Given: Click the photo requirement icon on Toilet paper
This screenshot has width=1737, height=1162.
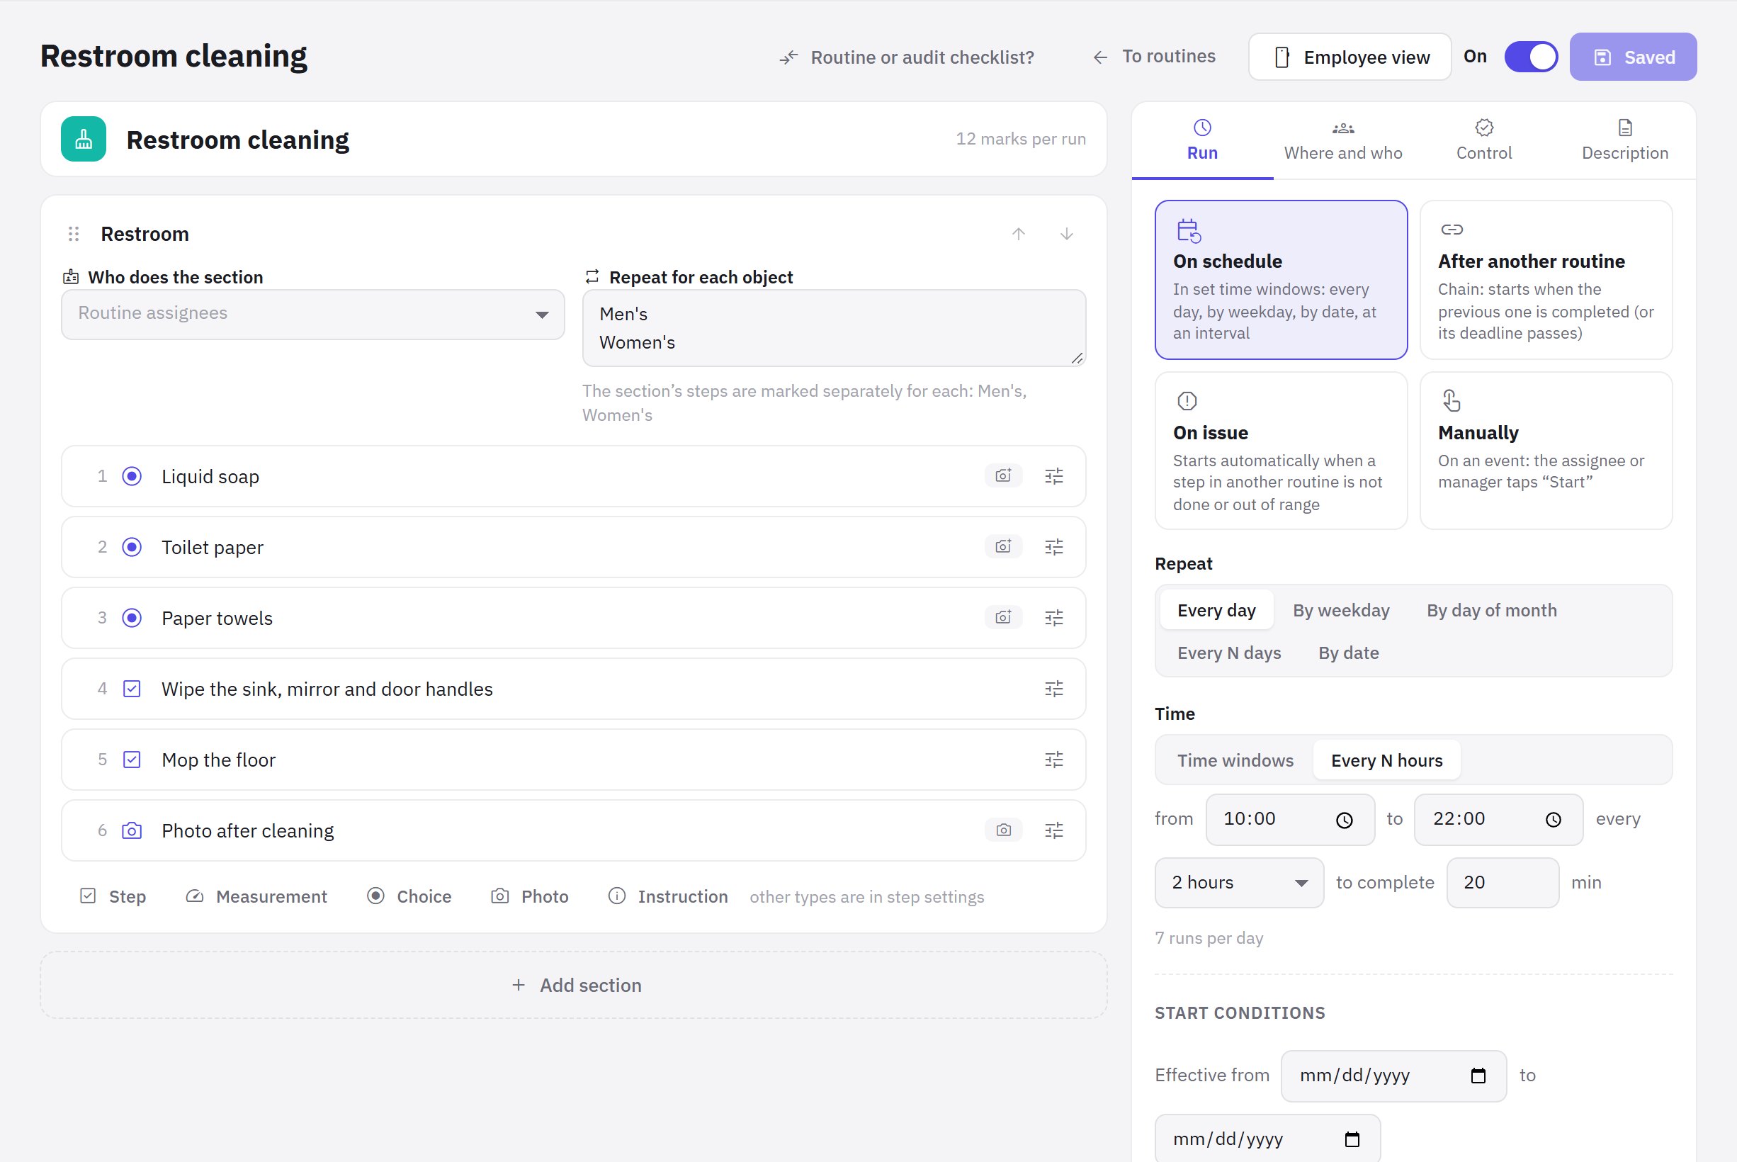Looking at the screenshot, I should (x=1003, y=547).
